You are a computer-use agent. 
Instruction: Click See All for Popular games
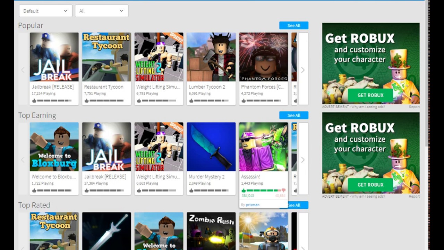[x=294, y=25]
